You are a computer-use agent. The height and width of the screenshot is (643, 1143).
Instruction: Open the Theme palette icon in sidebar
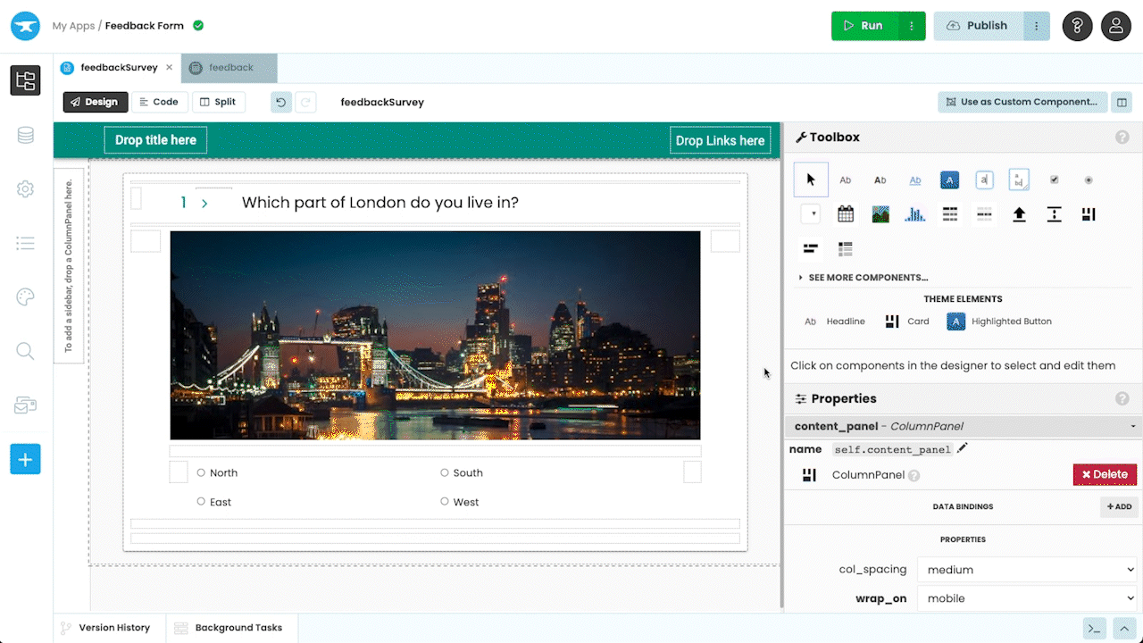25,297
